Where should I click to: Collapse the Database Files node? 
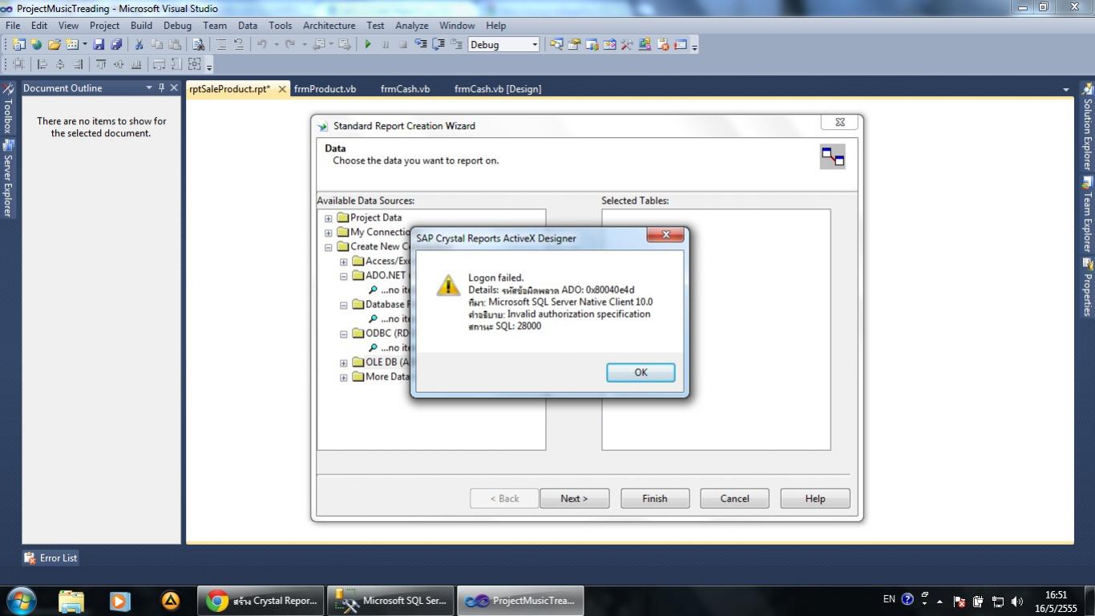tap(344, 305)
